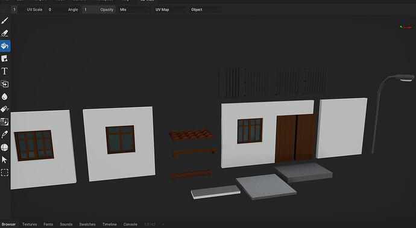The height and width of the screenshot is (228, 416).
Task: Click the red roof tiles model
Action: click(x=192, y=135)
